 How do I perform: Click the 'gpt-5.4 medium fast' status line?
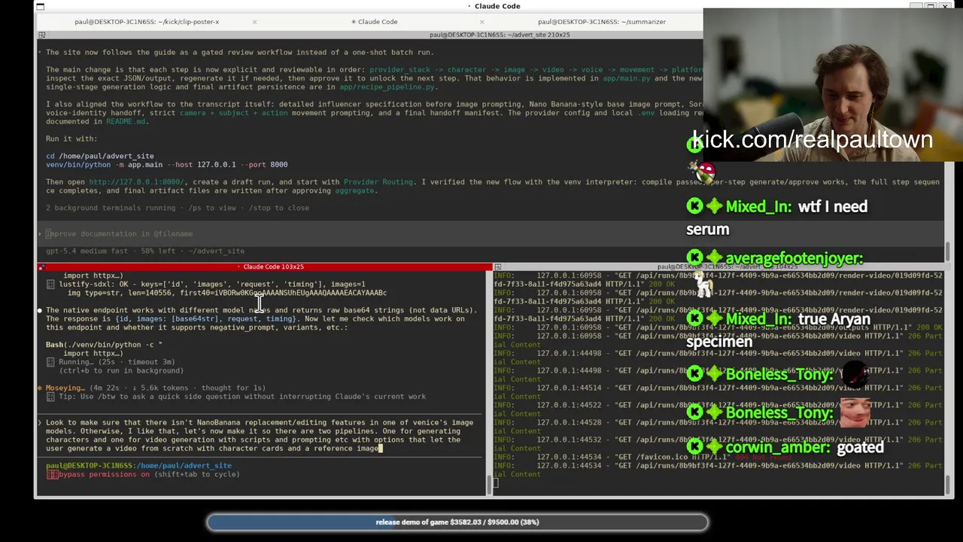pyautogui.click(x=144, y=251)
